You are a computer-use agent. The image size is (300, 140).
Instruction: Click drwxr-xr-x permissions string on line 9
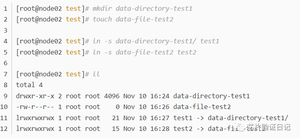tap(35, 96)
